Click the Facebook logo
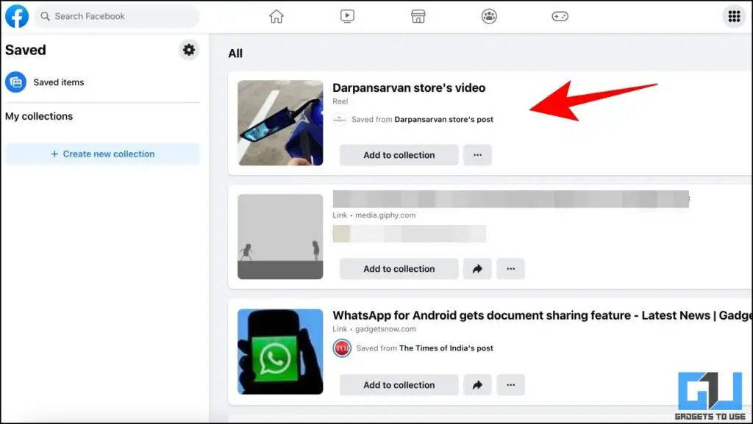Screen dimensions: 753x424 coord(16,15)
